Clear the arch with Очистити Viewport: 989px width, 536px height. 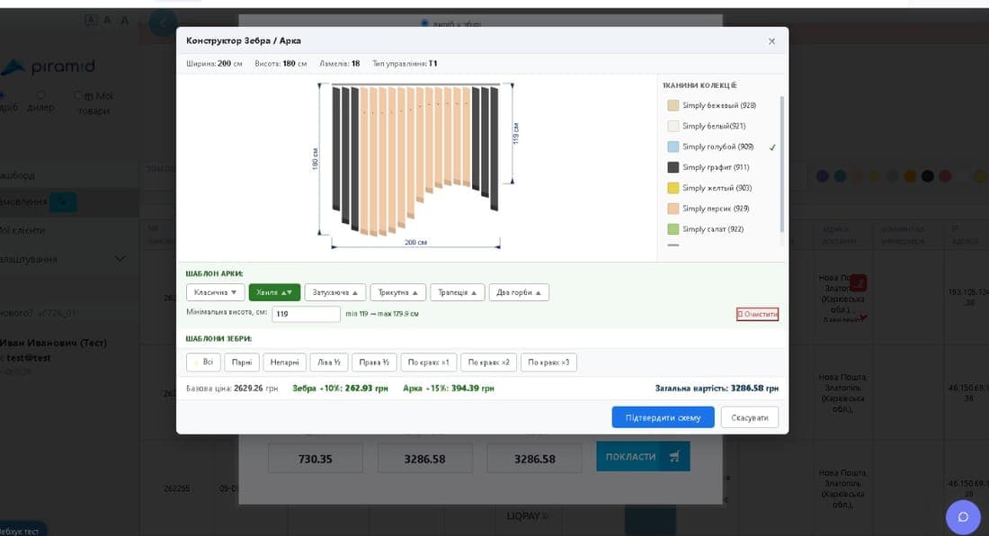(x=758, y=314)
